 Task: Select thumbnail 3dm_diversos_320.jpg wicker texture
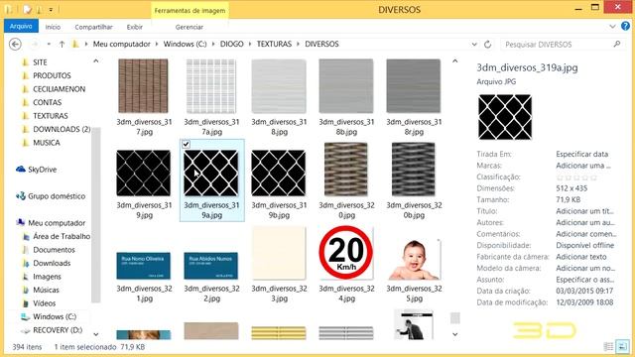[x=346, y=170]
